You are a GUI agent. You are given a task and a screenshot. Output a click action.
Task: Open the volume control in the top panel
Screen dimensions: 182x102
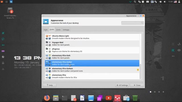165,2
